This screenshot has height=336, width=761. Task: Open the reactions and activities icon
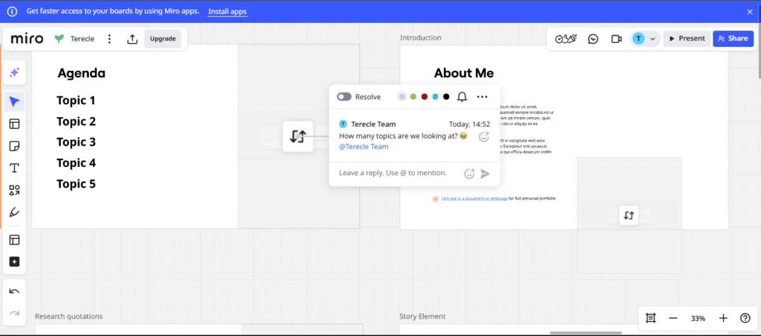point(566,39)
